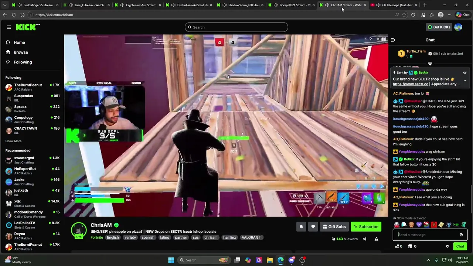Follow ChrisAM with the heart button

point(313,226)
